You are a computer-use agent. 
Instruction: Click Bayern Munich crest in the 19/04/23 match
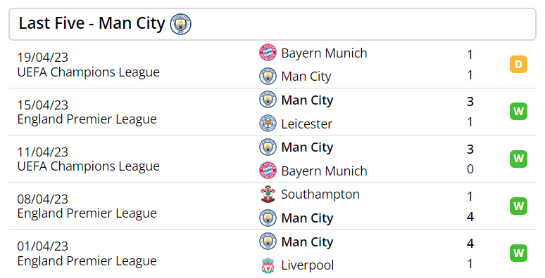tap(268, 53)
